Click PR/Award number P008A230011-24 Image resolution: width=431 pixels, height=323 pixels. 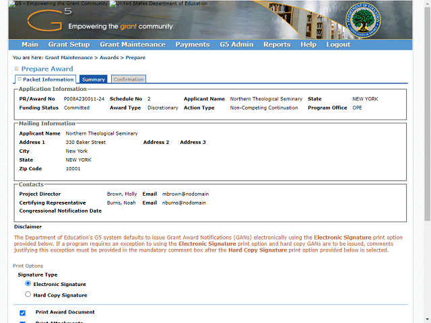tap(84, 99)
